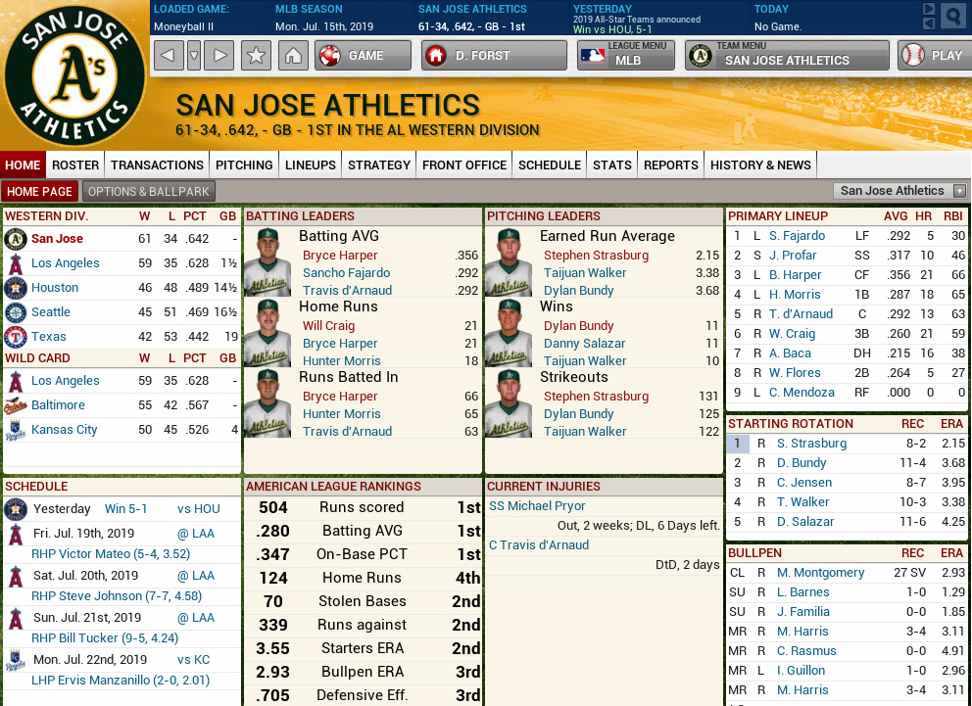Screen dimensions: 972x706
Task: Click the San Jose Athletics logo
Action: 74,75
